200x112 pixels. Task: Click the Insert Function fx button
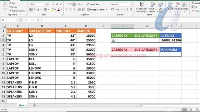38,20
